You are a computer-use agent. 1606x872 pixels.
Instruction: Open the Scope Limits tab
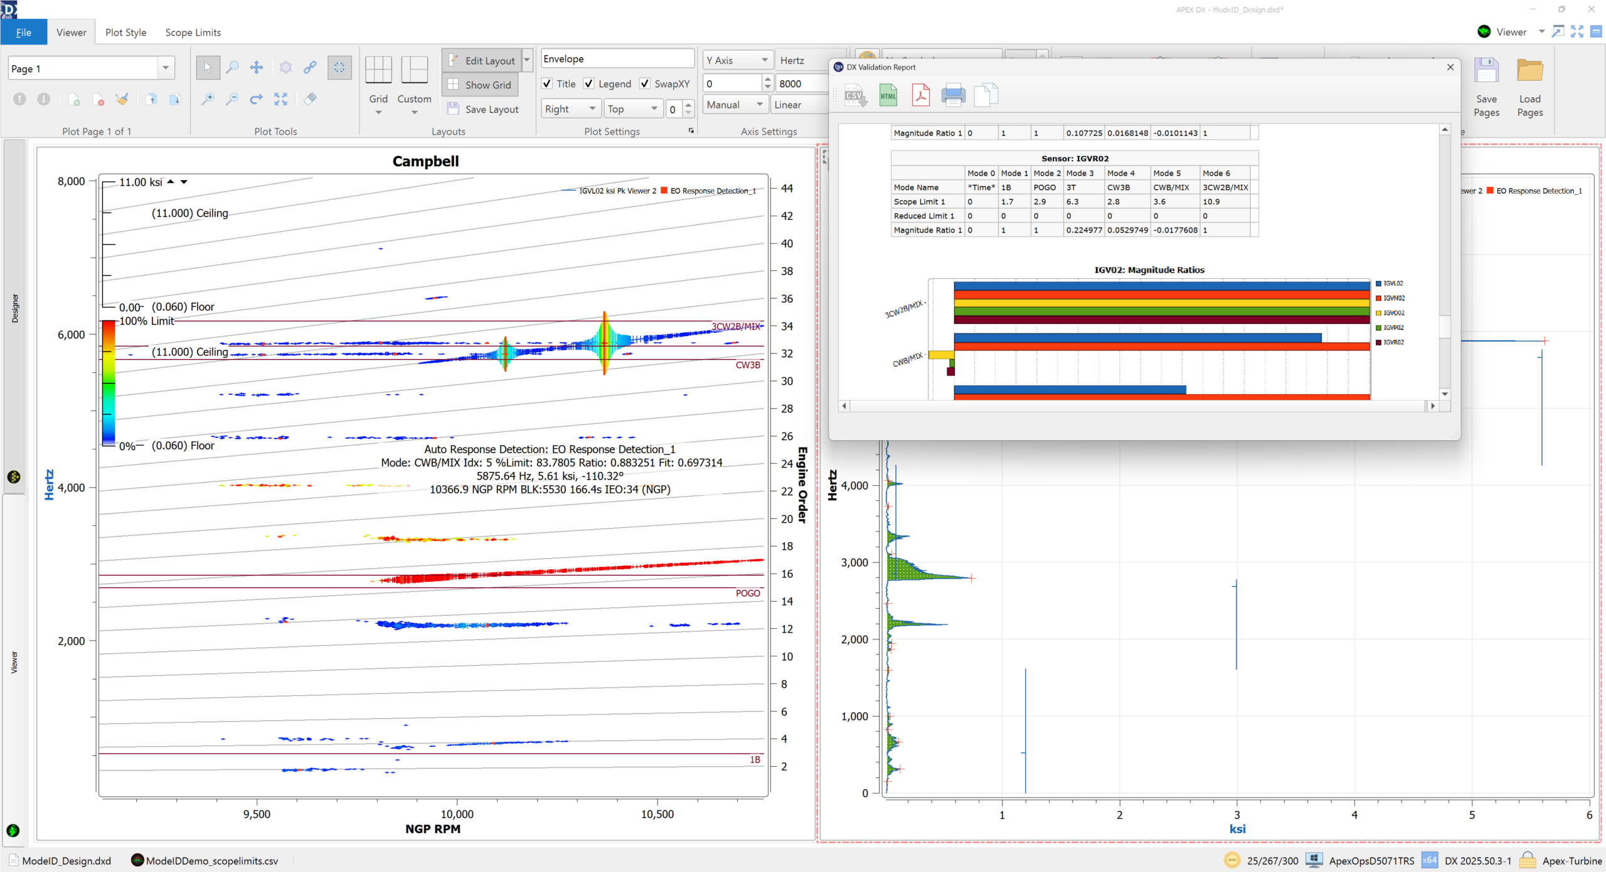193,33
